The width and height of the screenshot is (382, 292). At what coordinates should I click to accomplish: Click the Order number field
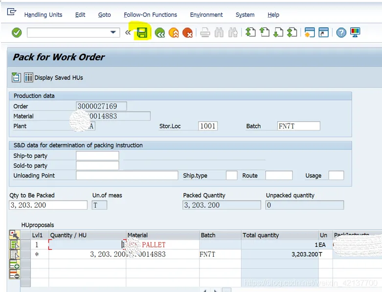pos(101,106)
